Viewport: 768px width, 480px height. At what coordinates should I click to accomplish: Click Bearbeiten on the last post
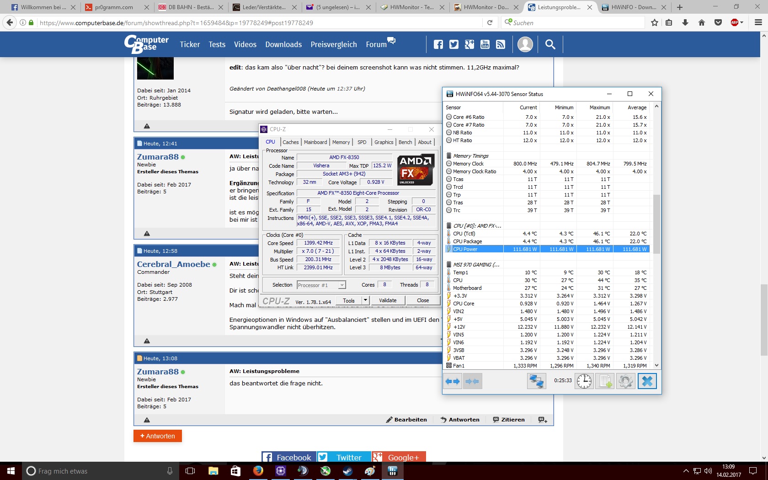(406, 420)
